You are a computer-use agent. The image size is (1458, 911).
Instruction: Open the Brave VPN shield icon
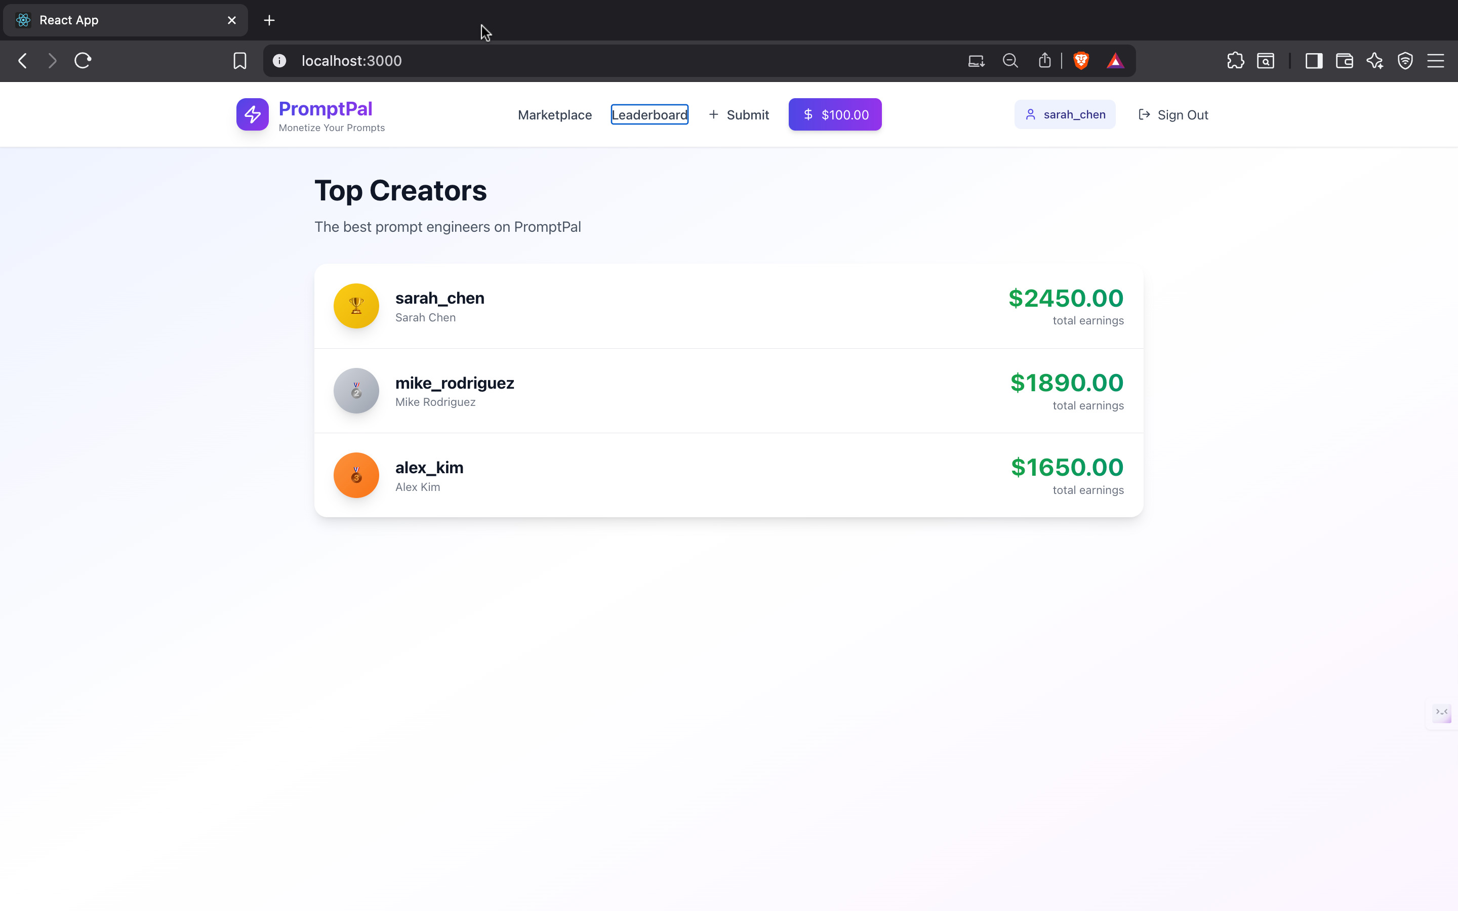[x=1405, y=61]
